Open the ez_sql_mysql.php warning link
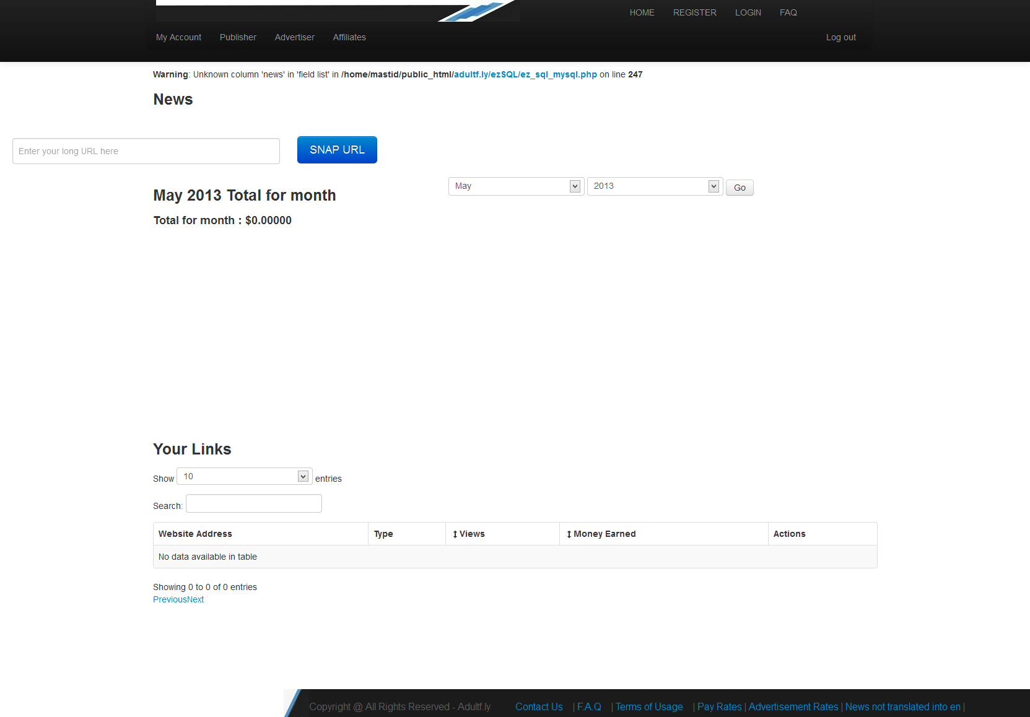The image size is (1030, 717). tap(525, 74)
